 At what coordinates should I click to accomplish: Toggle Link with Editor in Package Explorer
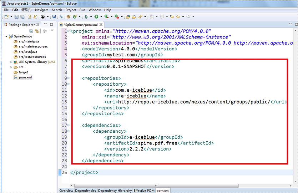click(37, 31)
